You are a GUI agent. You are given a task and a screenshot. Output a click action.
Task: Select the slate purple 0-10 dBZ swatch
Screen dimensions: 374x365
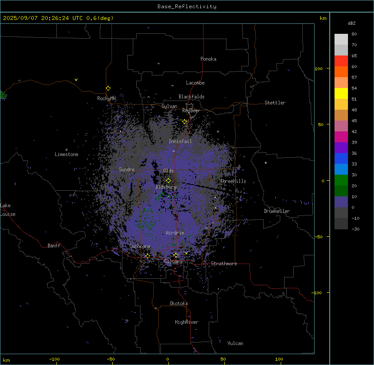click(x=341, y=202)
